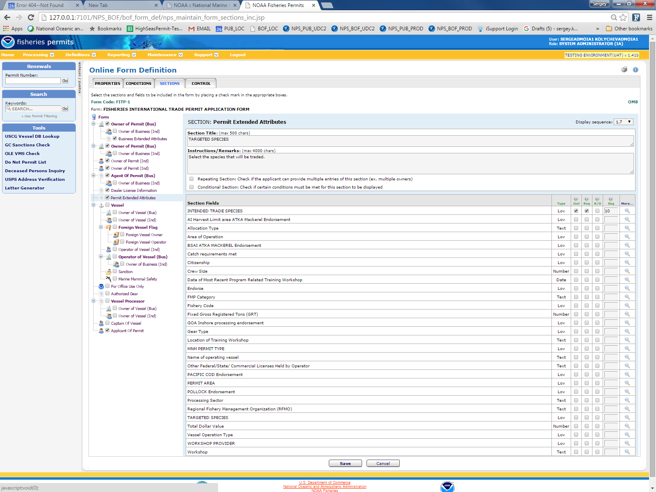This screenshot has height=492, width=656.
Task: Enable the Repeating Section checkbox
Action: (x=191, y=179)
